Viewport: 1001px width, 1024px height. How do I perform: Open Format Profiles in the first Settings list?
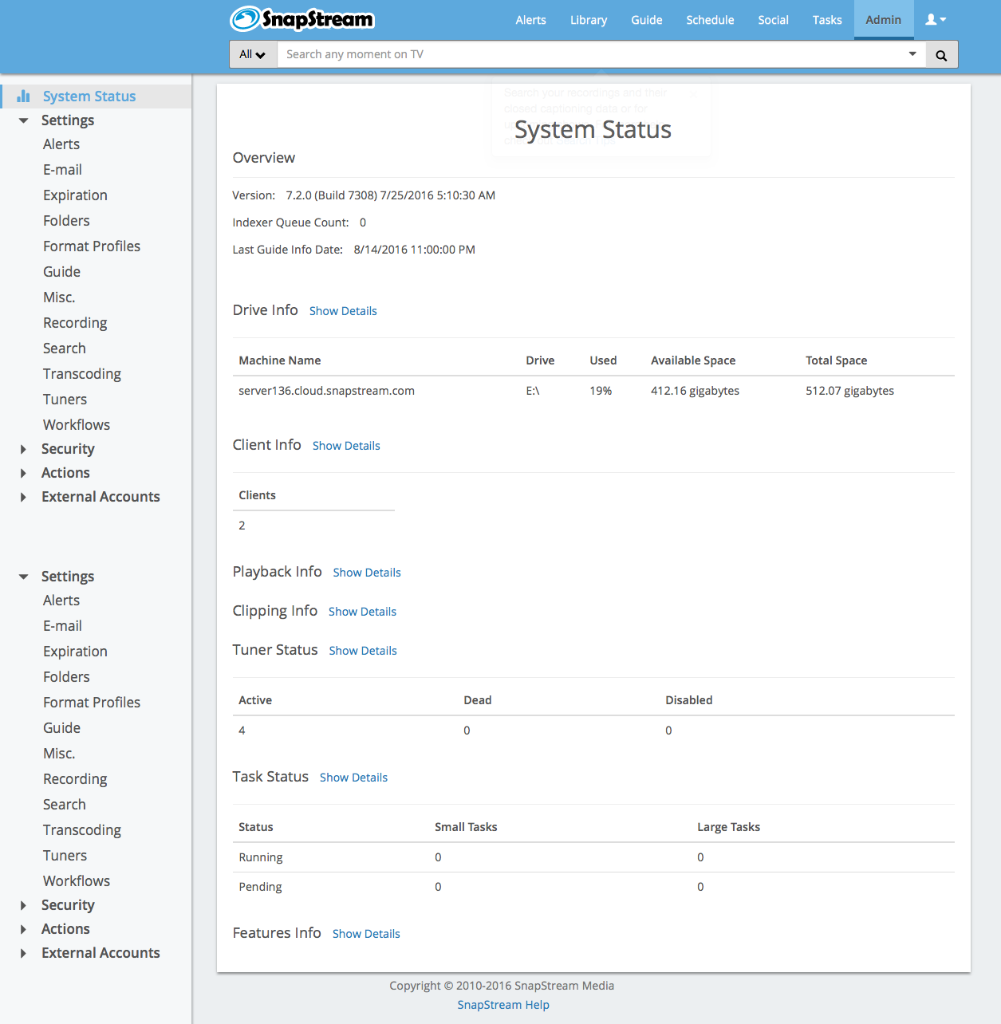tap(92, 246)
